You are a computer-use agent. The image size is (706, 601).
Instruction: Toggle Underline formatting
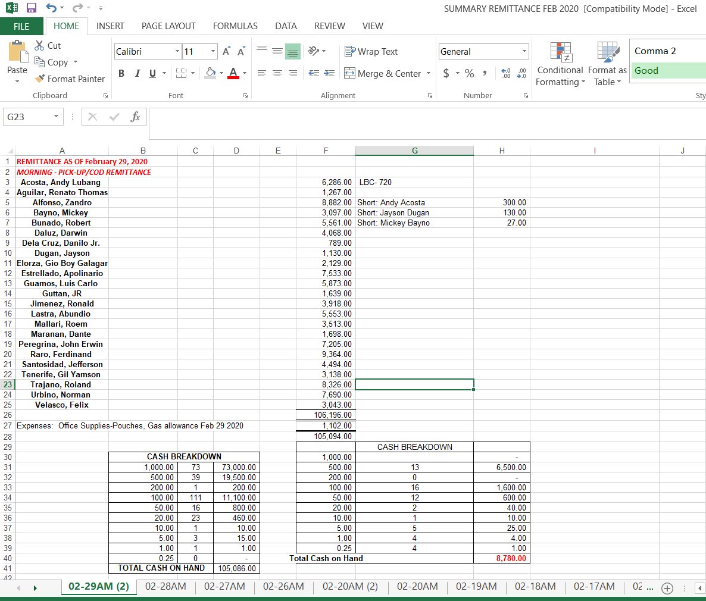pyautogui.click(x=152, y=73)
